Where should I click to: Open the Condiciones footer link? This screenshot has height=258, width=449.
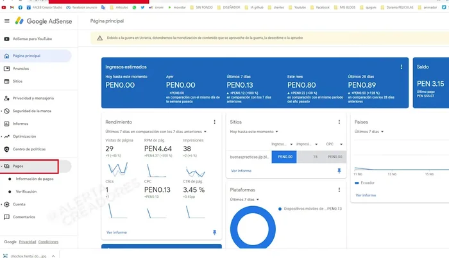coord(48,242)
